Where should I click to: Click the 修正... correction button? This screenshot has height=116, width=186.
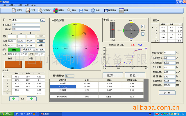135,75
